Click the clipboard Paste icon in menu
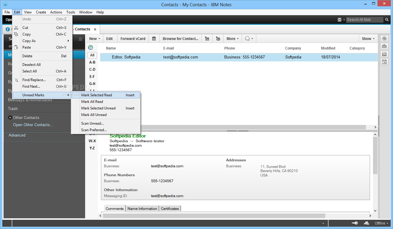The height and width of the screenshot is (229, 393). pos(16,47)
